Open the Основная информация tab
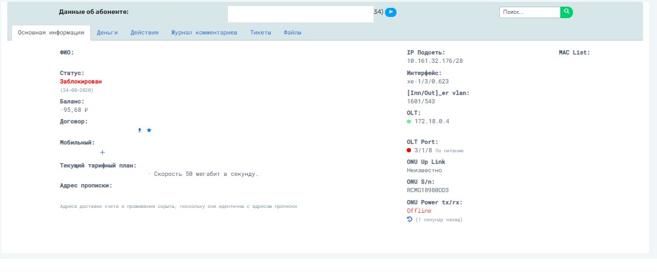The height and width of the screenshot is (278, 657). point(51,33)
